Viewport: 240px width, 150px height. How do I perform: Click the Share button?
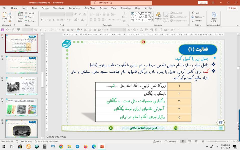pos(232,8)
